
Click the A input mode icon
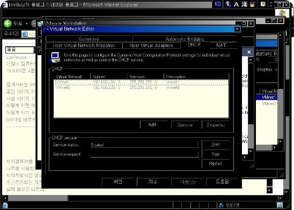(236, 4)
